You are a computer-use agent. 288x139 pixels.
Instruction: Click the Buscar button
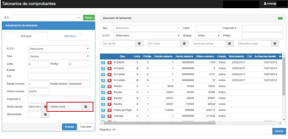(x=279, y=131)
